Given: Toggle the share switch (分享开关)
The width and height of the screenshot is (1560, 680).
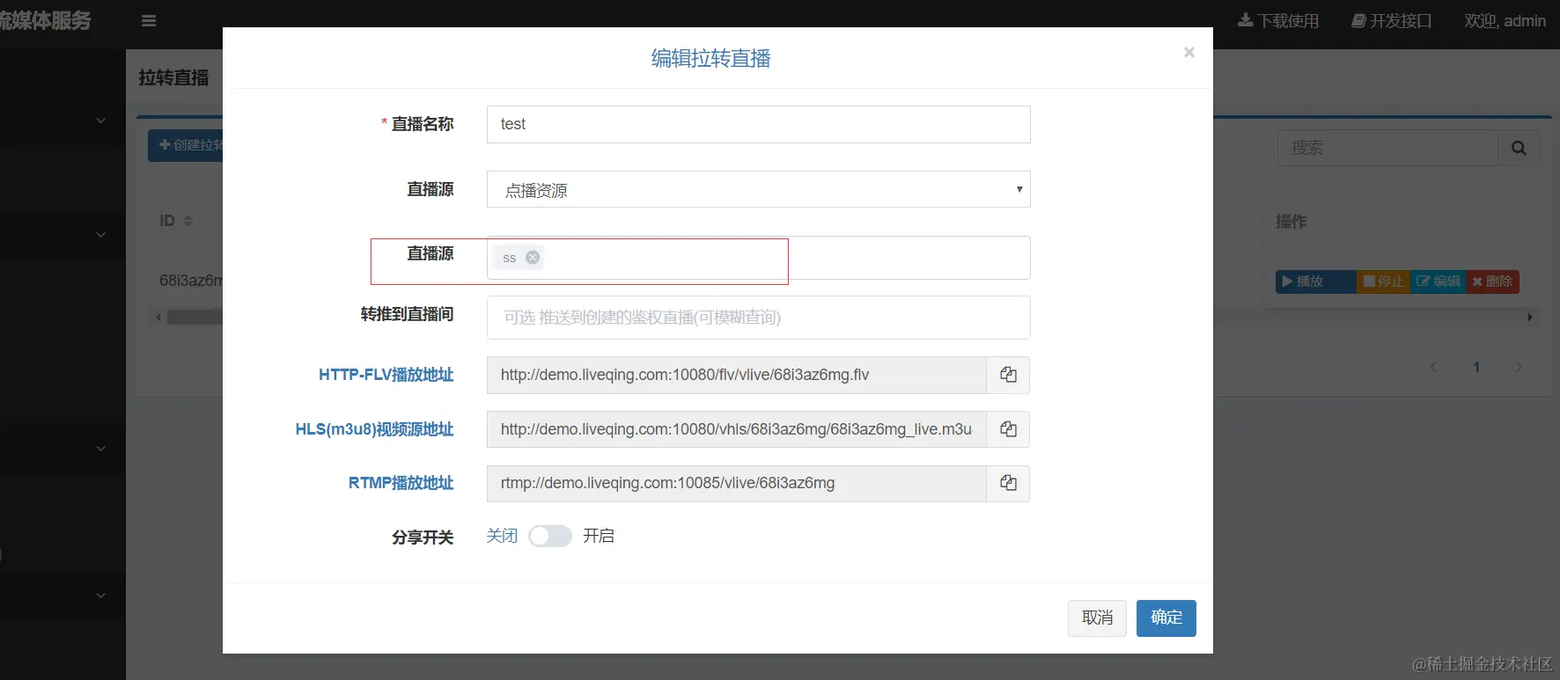Looking at the screenshot, I should pyautogui.click(x=550, y=536).
